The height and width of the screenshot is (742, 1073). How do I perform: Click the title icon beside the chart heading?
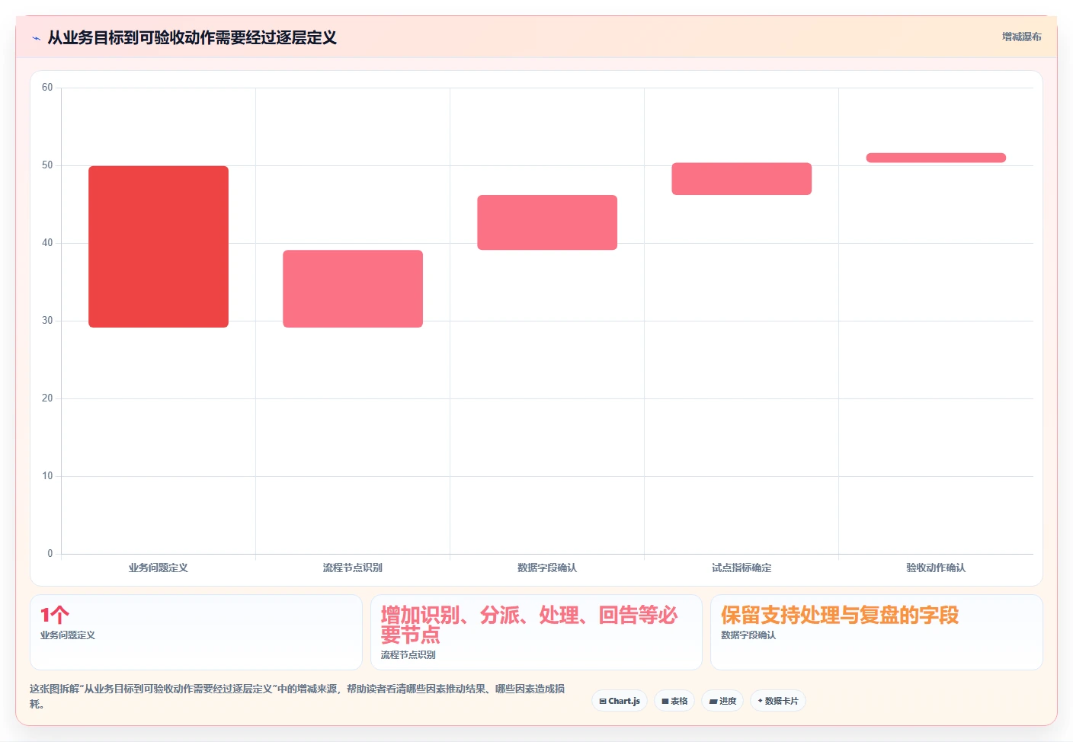36,38
